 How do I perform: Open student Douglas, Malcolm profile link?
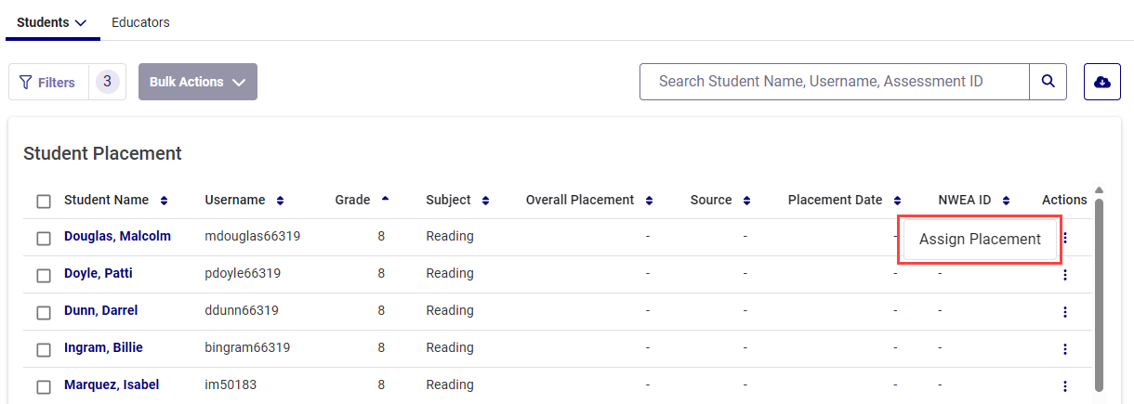tap(117, 236)
